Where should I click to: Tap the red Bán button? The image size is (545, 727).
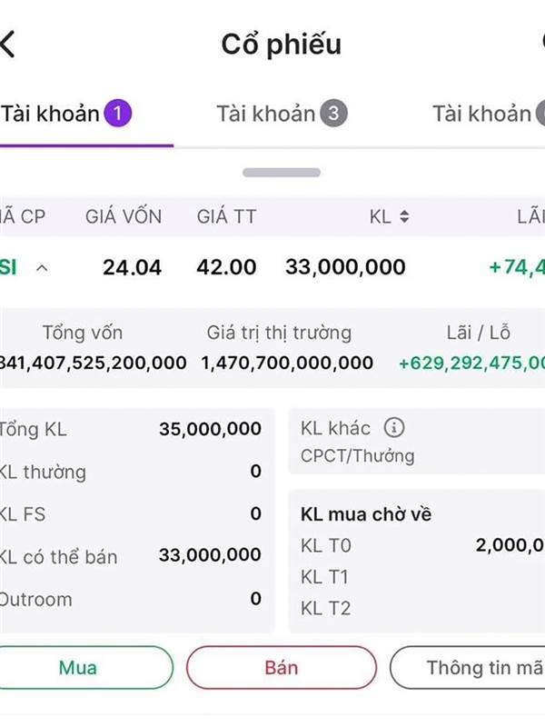coord(282,667)
